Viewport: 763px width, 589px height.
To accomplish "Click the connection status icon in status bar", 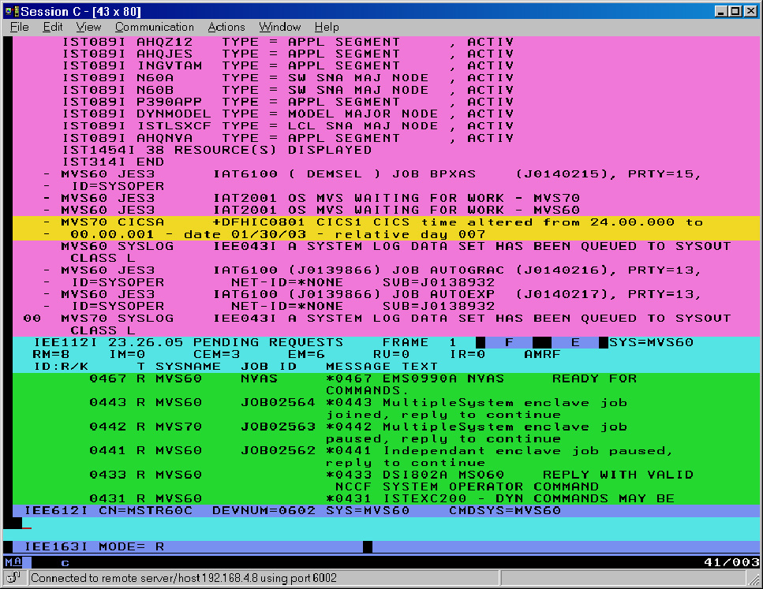I will 14,578.
